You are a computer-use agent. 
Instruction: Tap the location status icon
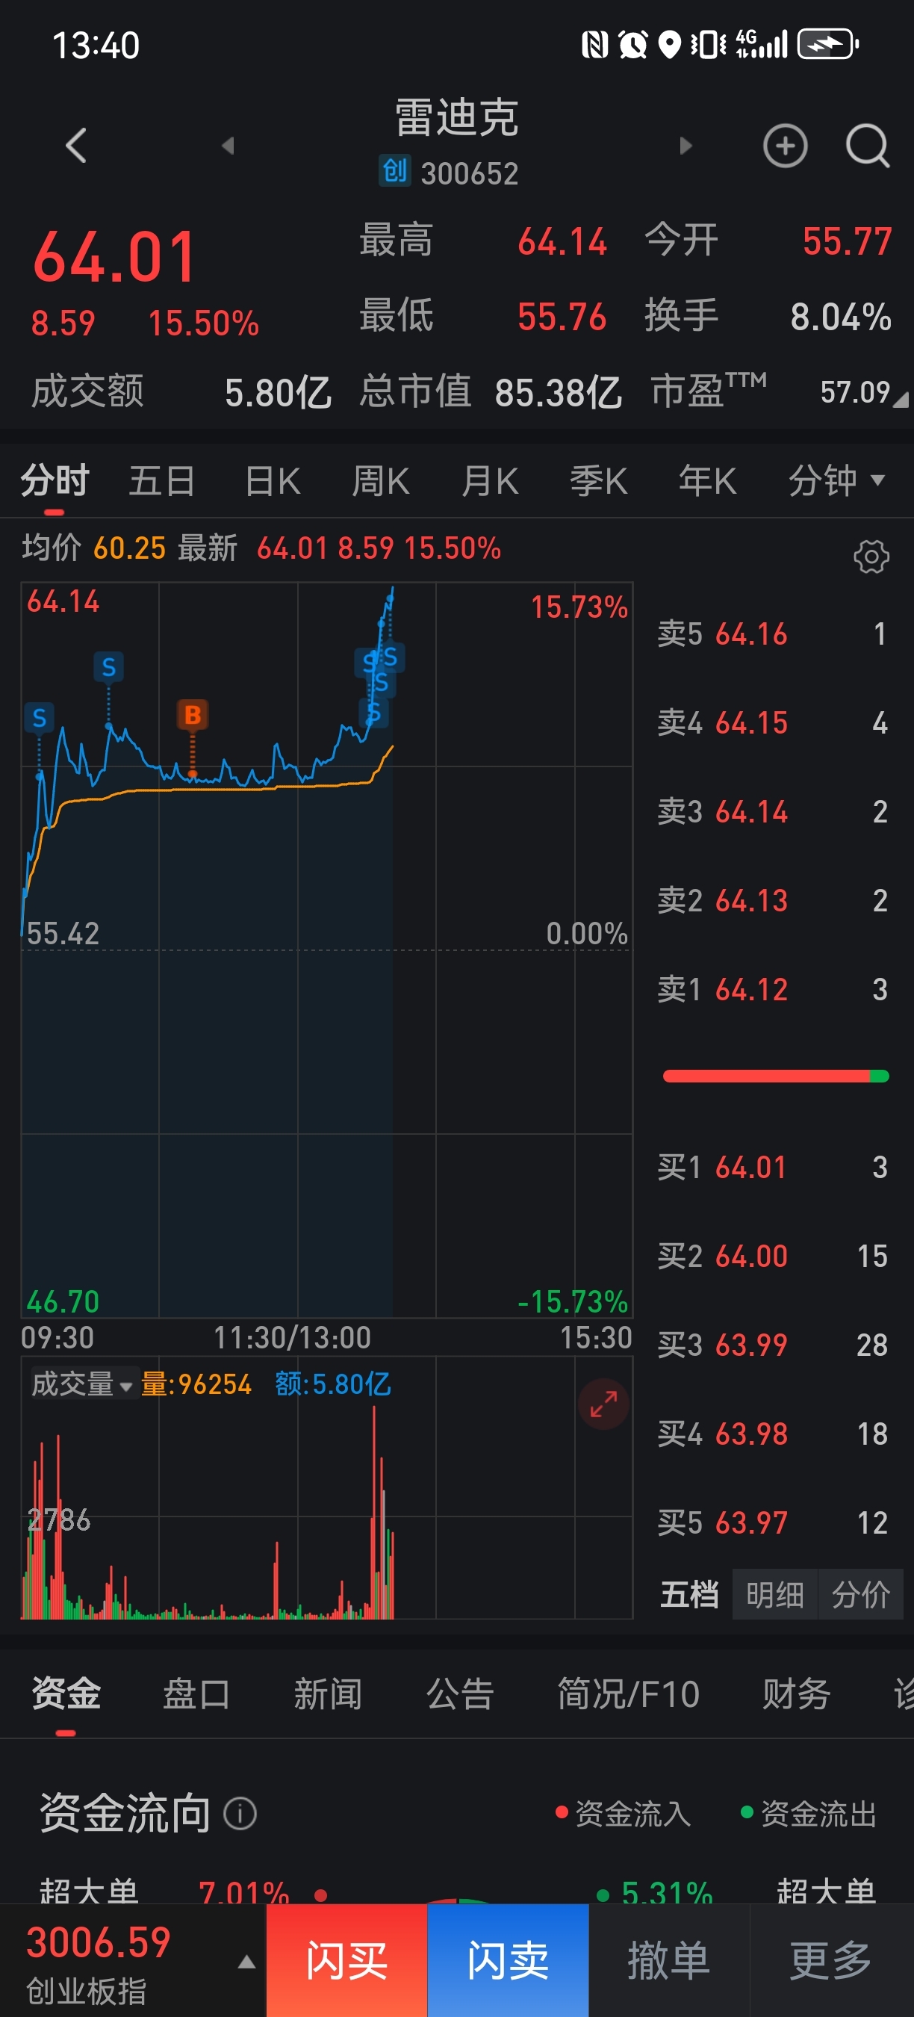[668, 44]
